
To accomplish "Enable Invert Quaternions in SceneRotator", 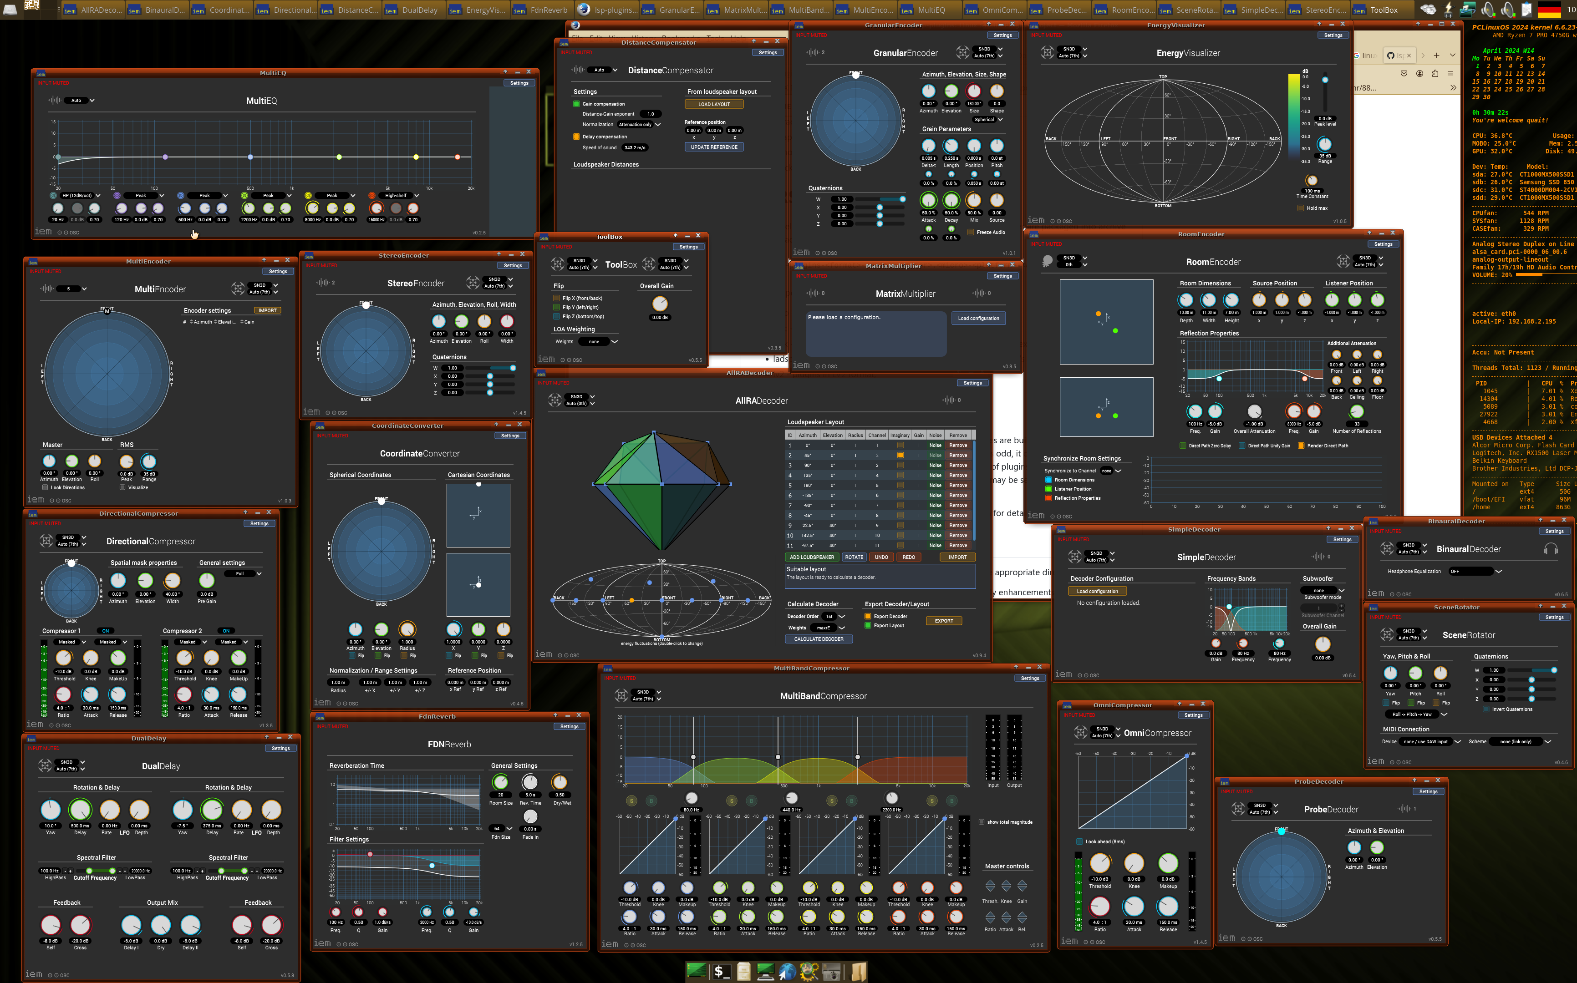I will point(1486,709).
